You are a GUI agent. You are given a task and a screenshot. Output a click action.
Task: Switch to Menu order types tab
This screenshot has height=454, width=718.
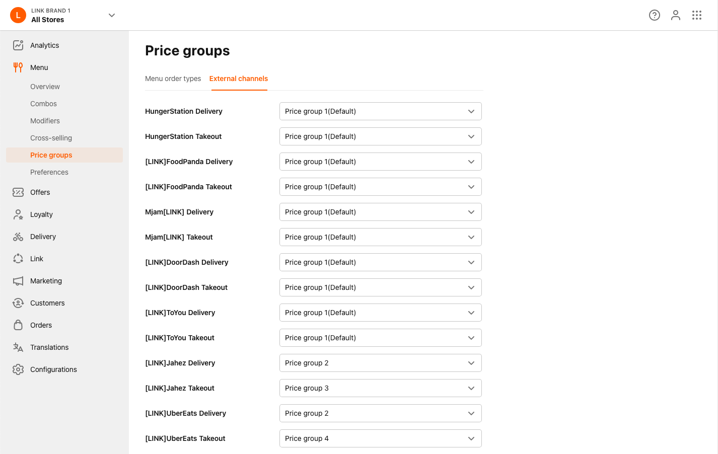pos(173,79)
